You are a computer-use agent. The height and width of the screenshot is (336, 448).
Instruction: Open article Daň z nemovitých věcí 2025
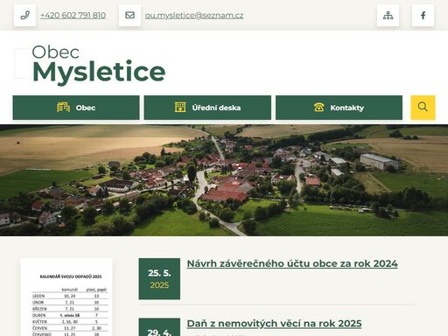[274, 324]
